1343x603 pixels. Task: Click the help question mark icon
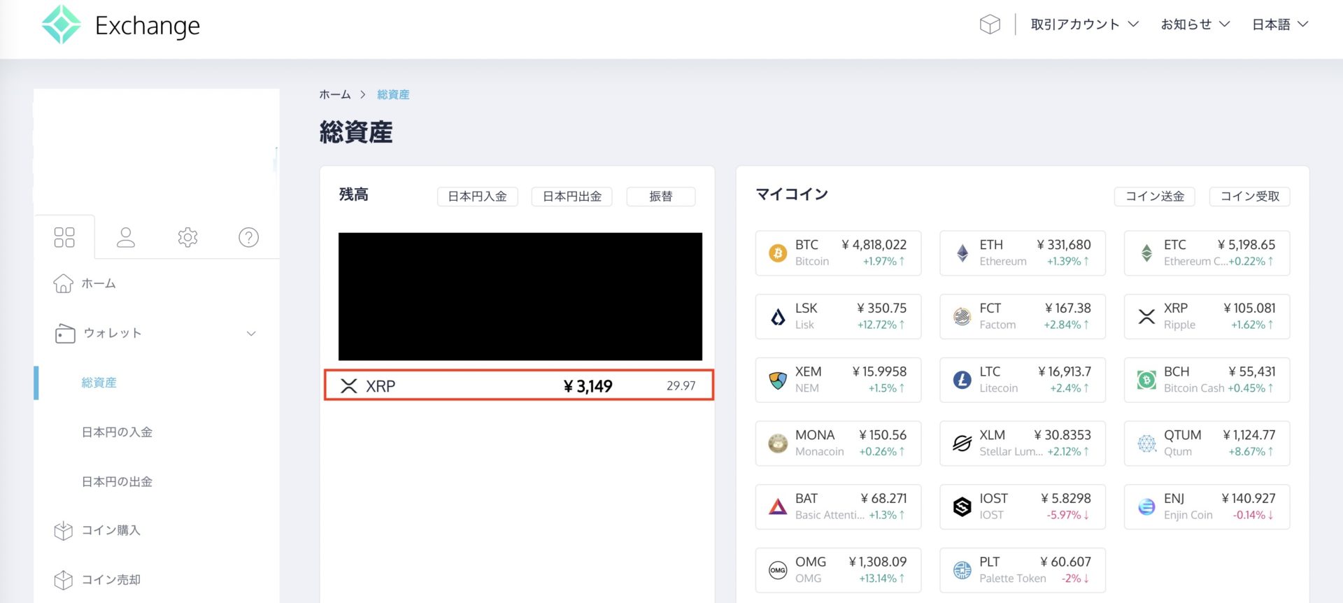[x=248, y=237]
